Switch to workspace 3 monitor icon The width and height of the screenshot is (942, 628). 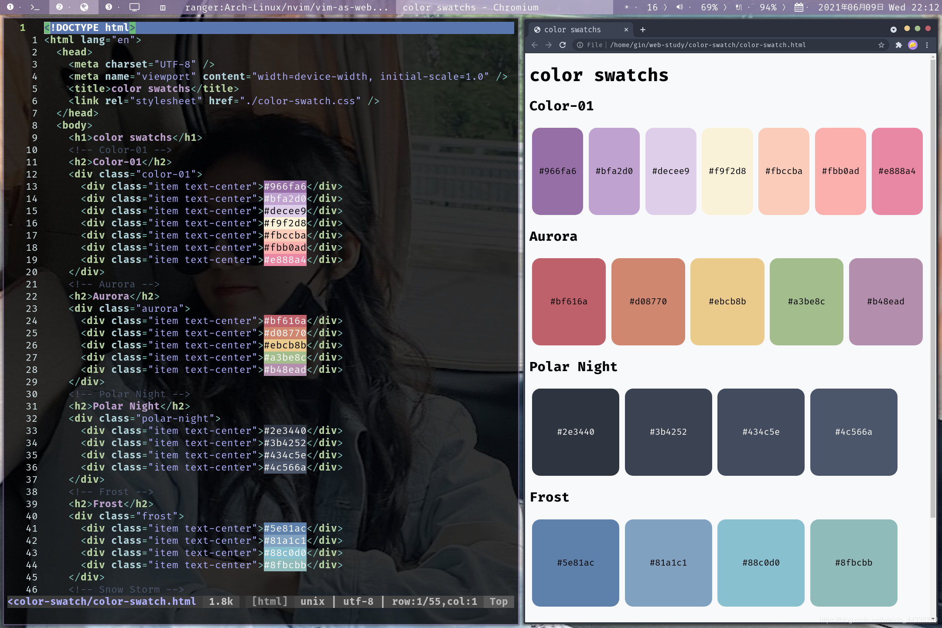[x=134, y=7]
